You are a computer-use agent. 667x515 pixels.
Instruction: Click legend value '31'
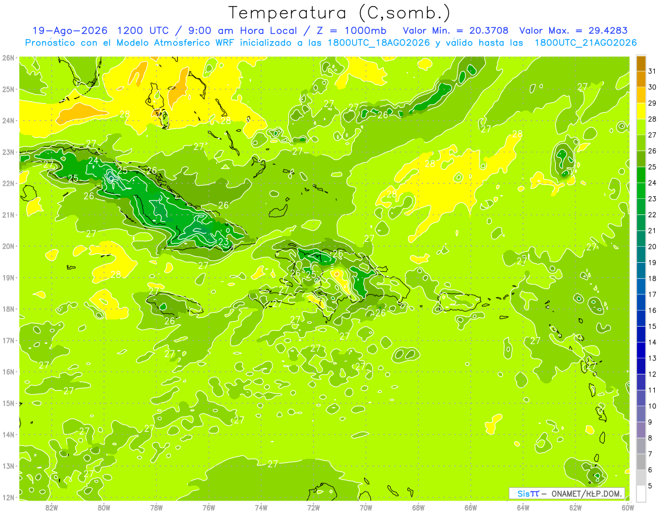(653, 71)
